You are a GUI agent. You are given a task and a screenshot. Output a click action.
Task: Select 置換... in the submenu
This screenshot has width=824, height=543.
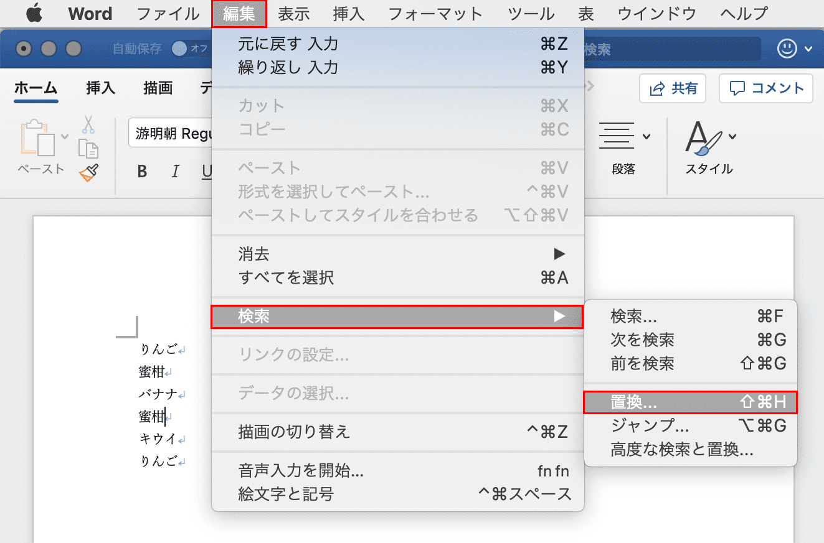click(x=691, y=402)
